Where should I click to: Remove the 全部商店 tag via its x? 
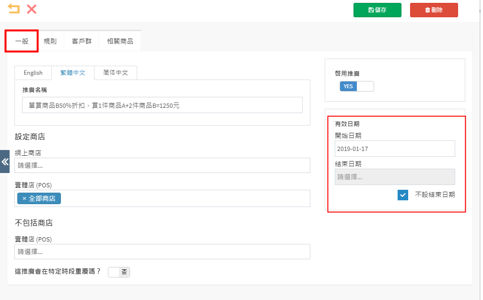click(x=24, y=198)
